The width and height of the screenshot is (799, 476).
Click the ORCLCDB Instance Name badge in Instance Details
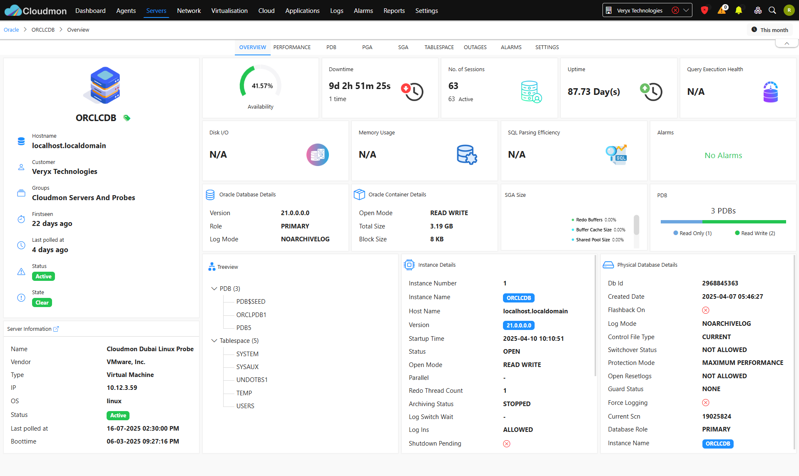(x=519, y=298)
